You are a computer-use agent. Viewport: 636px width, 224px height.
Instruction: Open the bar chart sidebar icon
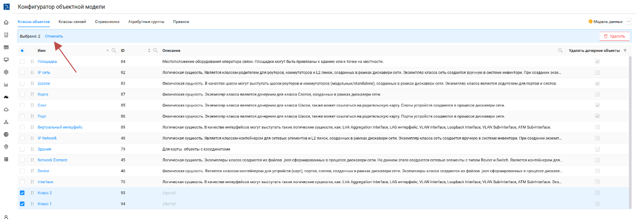coord(6,85)
